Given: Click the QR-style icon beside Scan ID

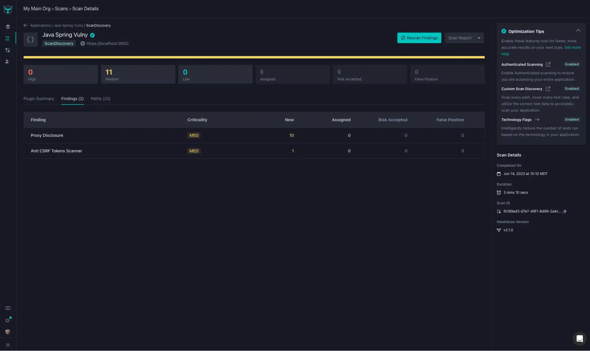Looking at the screenshot, I should click(499, 211).
